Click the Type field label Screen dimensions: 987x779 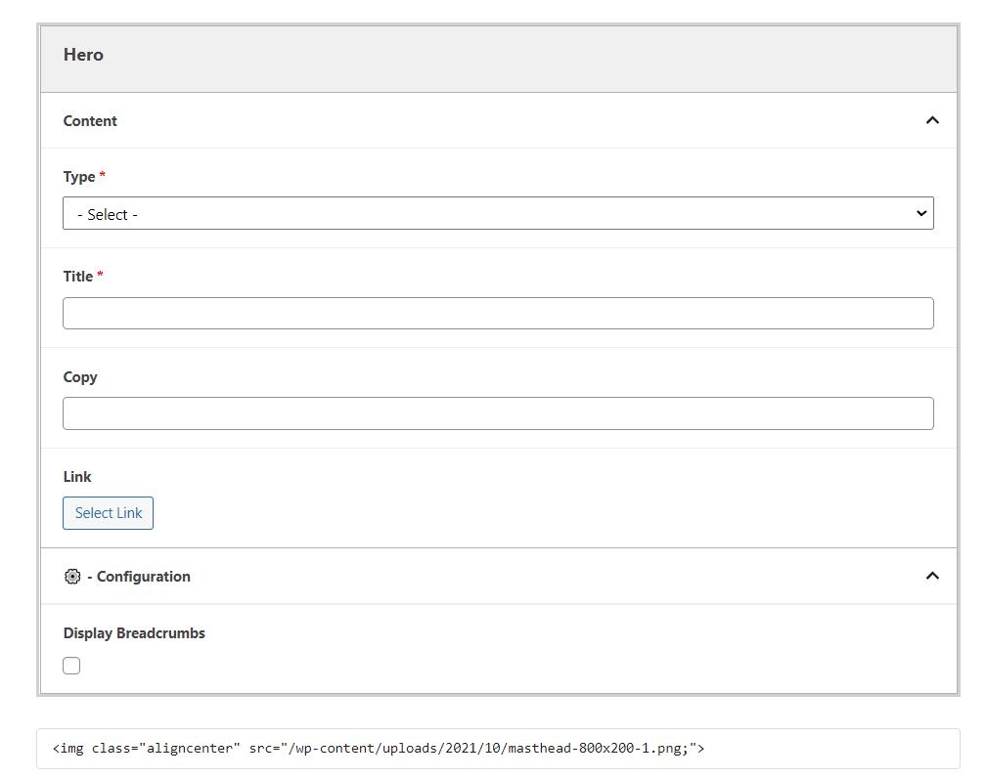[79, 177]
